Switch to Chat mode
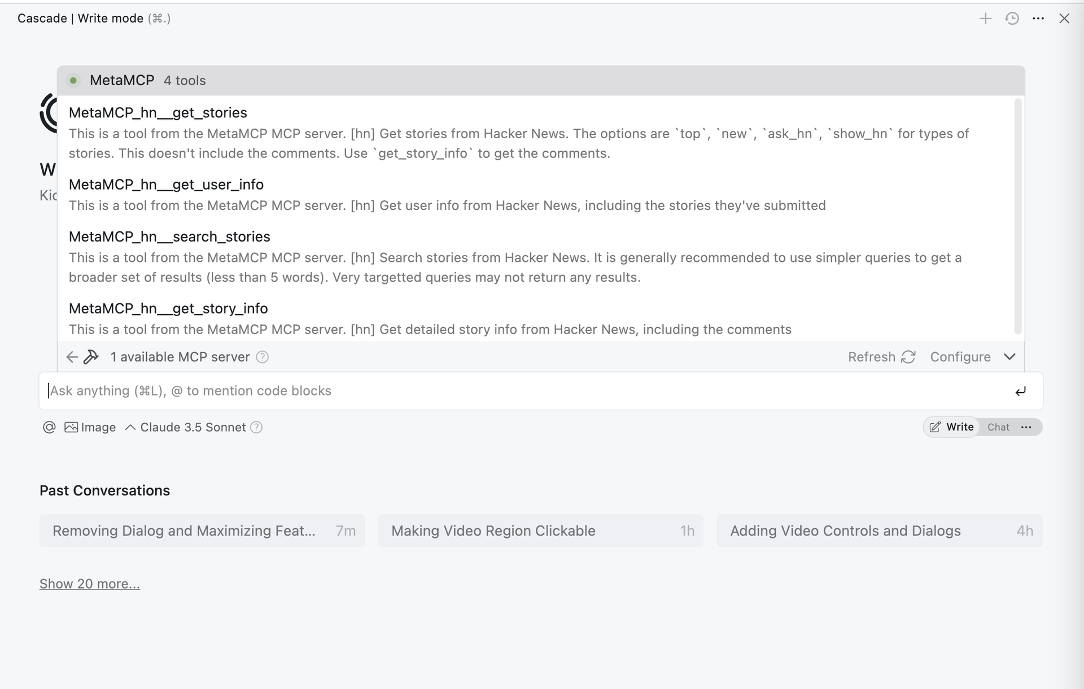Viewport: 1084px width, 689px height. (x=998, y=427)
